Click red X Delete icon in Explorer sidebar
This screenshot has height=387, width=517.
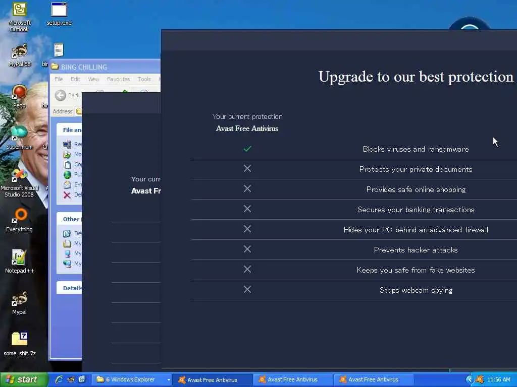click(67, 195)
